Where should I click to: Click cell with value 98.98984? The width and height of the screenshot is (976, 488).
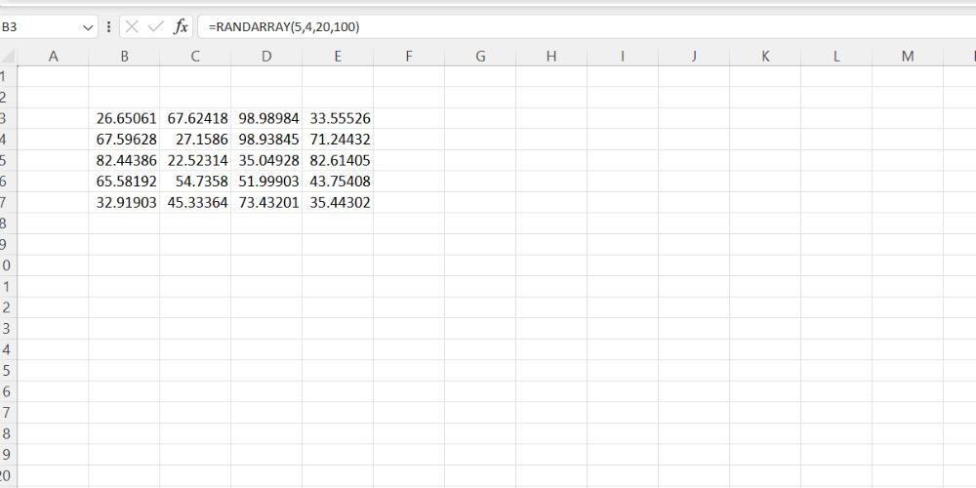[266, 118]
